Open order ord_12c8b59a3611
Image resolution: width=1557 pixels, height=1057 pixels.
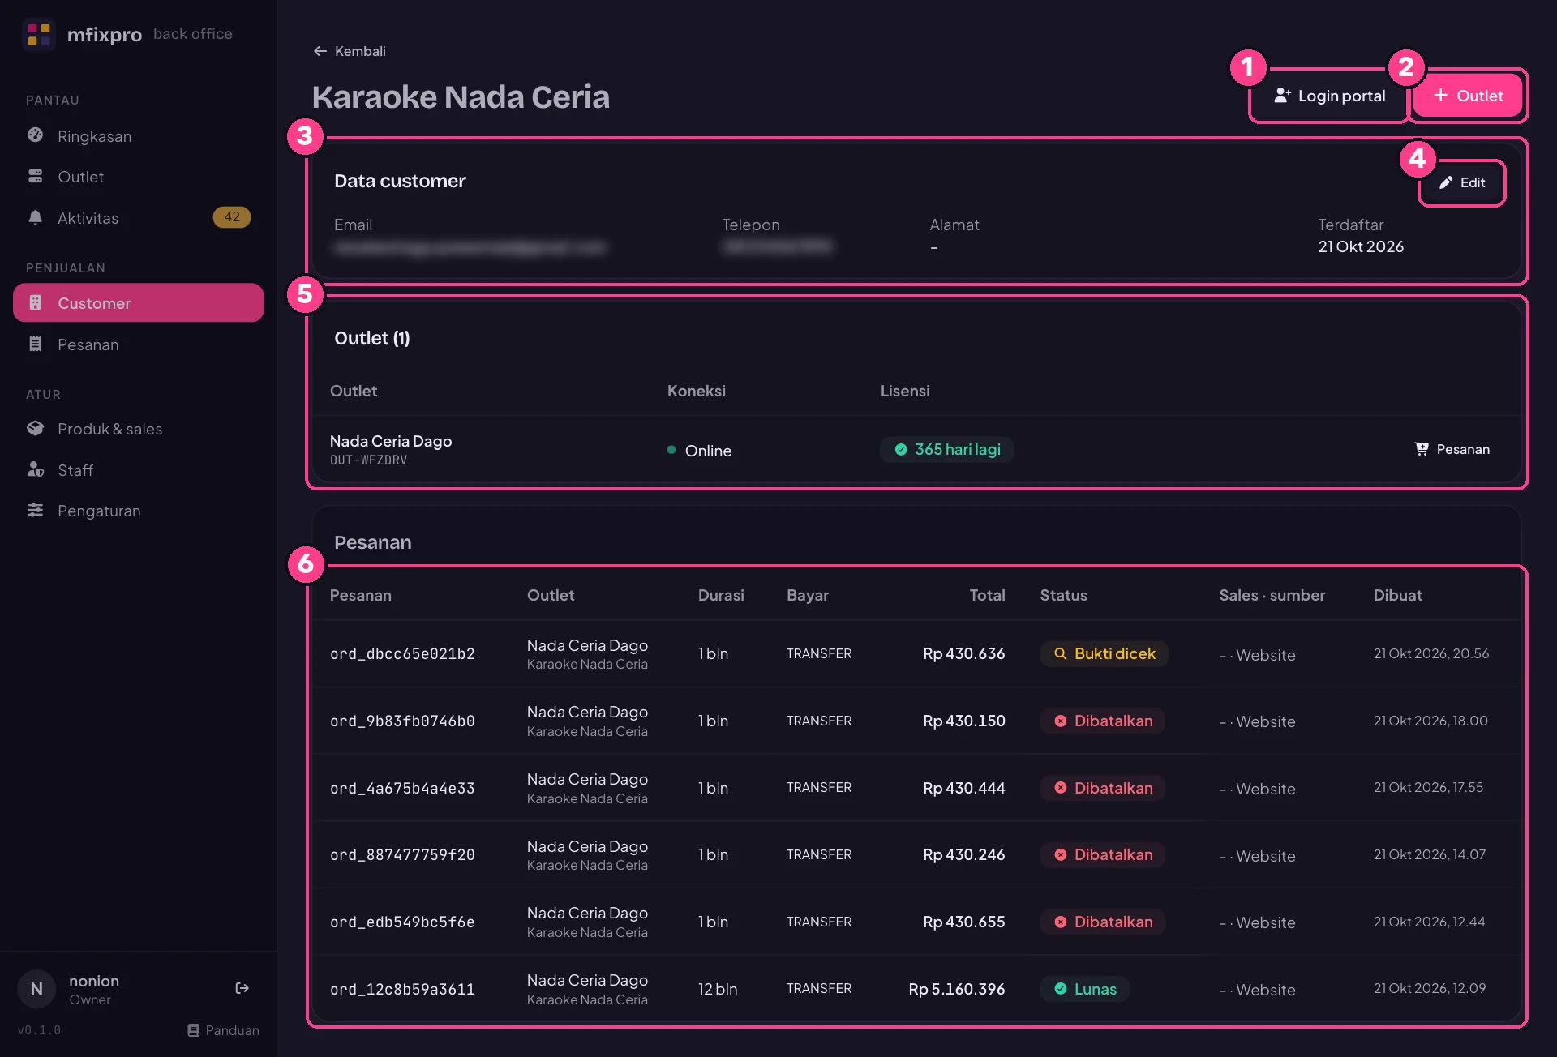click(x=402, y=989)
